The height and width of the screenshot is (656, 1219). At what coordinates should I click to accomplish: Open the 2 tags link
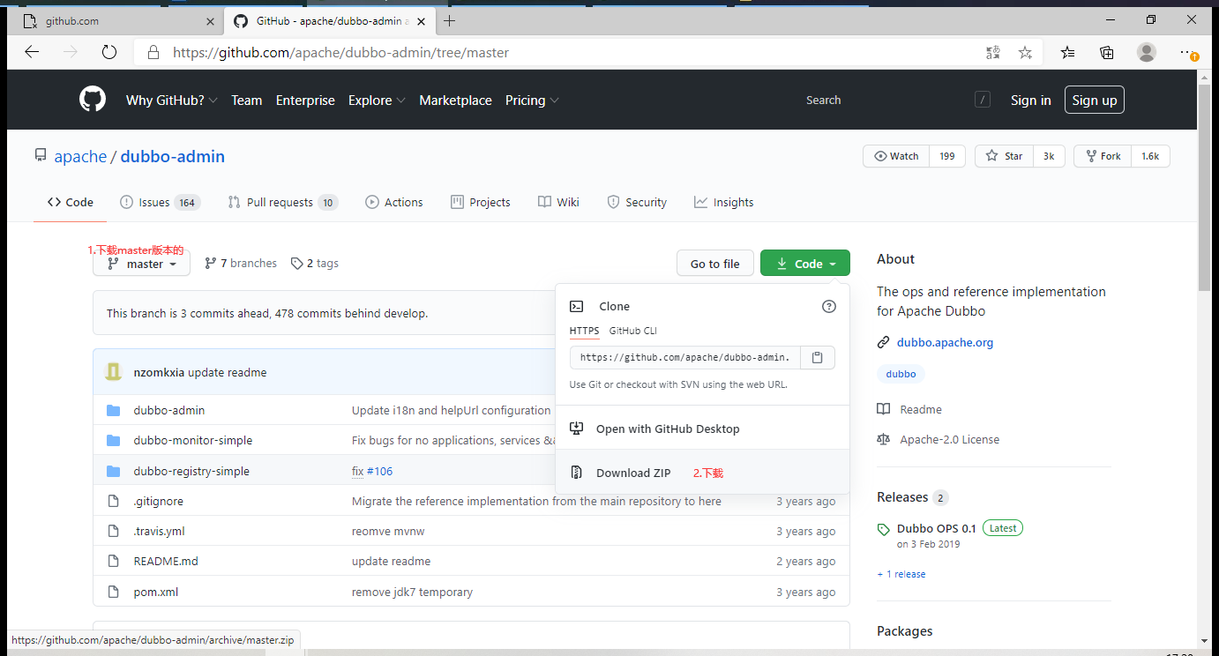315,264
